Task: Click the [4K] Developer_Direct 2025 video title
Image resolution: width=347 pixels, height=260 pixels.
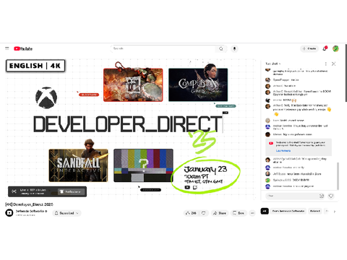Action: pos(29,204)
